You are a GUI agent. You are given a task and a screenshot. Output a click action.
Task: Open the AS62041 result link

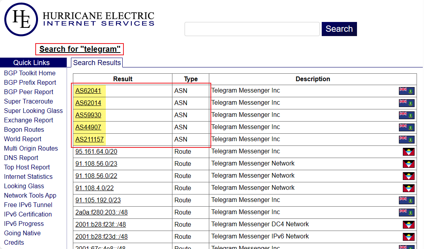coord(88,91)
